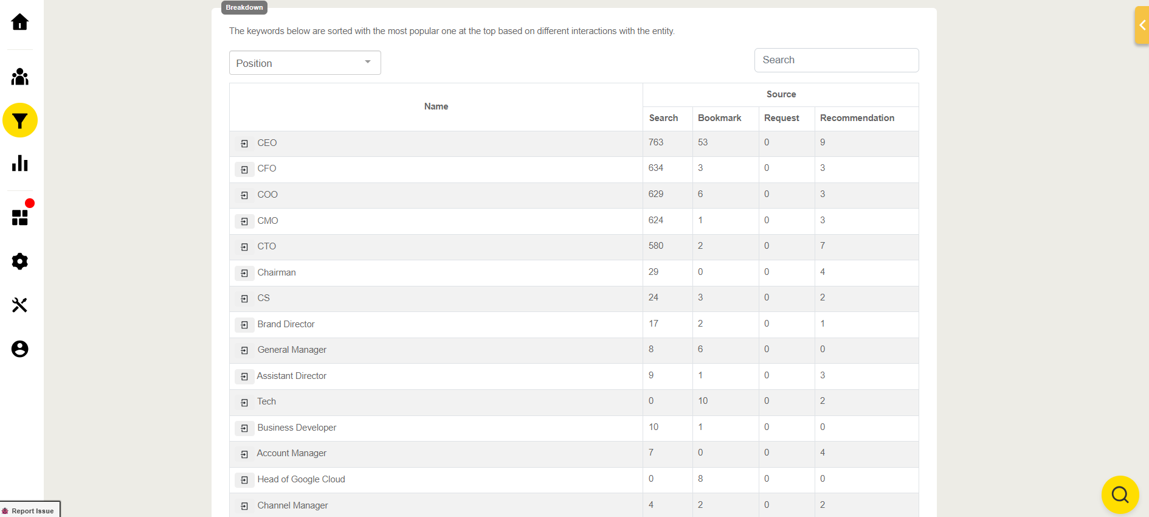Viewport: 1149px width, 517px height.
Task: Click the open icon for Account Manager row
Action: pyautogui.click(x=244, y=454)
